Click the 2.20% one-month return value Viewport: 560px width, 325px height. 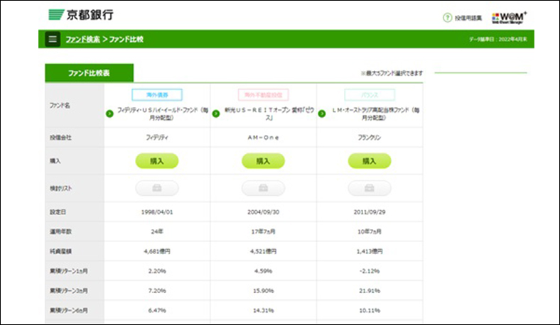(157, 271)
